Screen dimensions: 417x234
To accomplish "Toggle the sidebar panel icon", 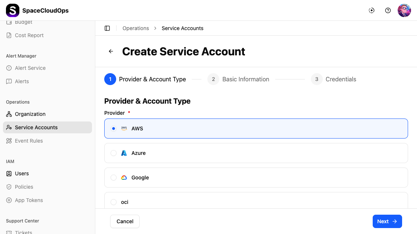I will 107,28.
